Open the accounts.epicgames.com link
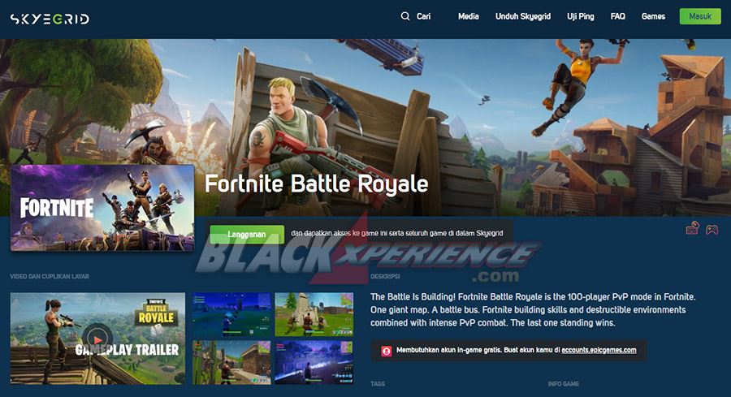This screenshot has height=397, width=731. (x=599, y=350)
